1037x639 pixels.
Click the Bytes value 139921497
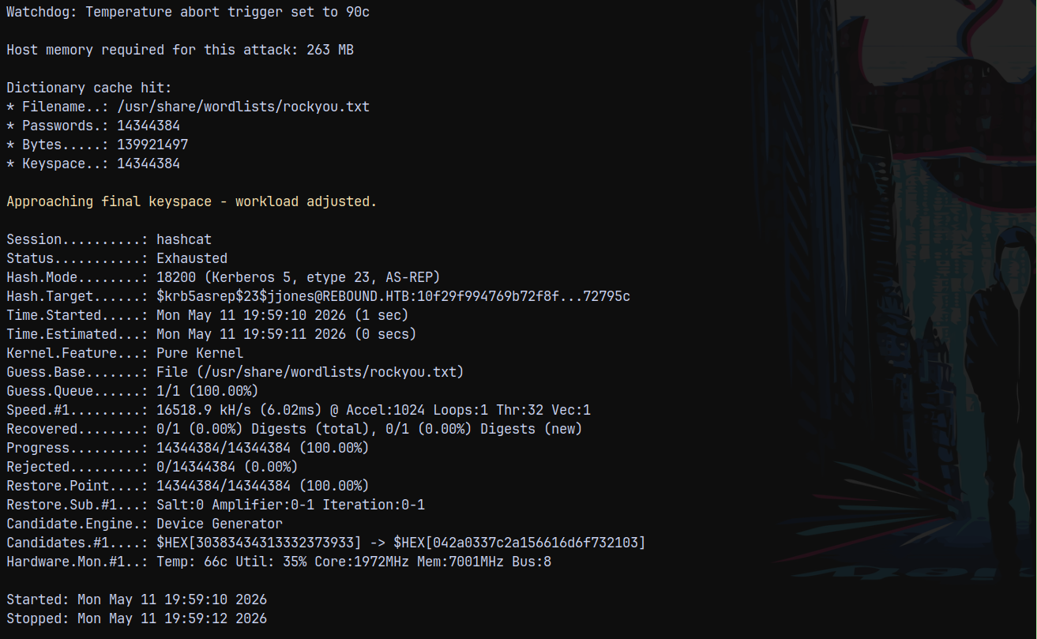click(152, 145)
